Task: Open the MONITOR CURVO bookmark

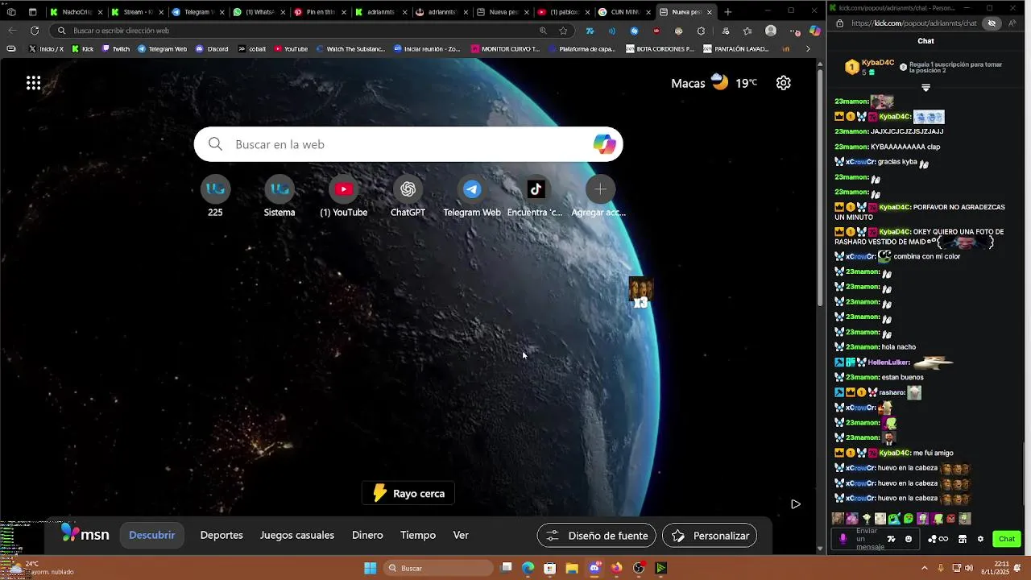Action: click(x=505, y=48)
